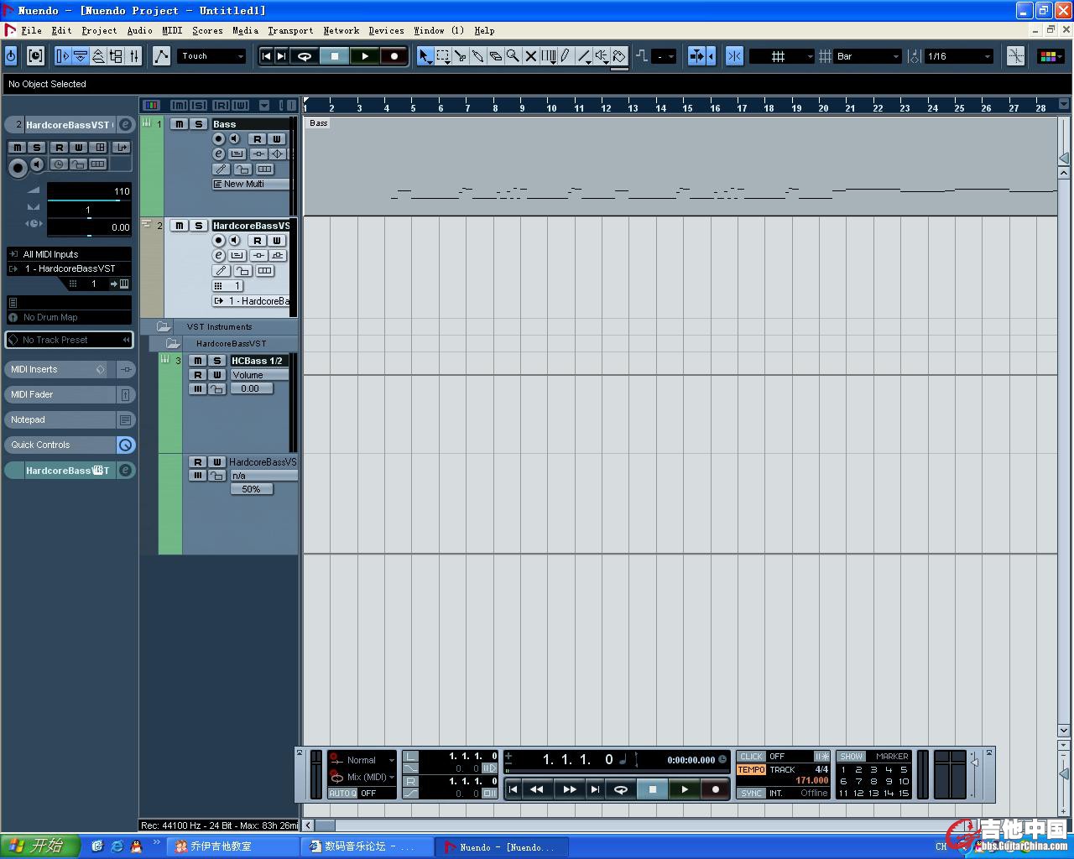
Task: Show the Event Infoline icon
Action: (81, 56)
